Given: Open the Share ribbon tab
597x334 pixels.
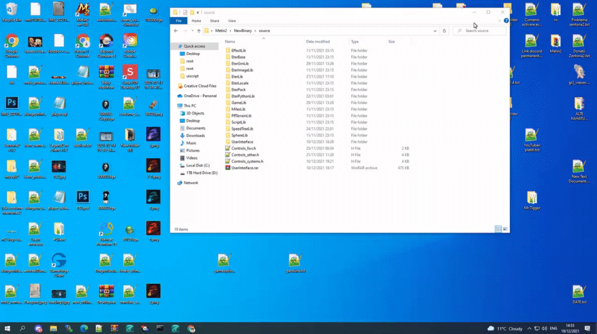Looking at the screenshot, I should click(214, 21).
